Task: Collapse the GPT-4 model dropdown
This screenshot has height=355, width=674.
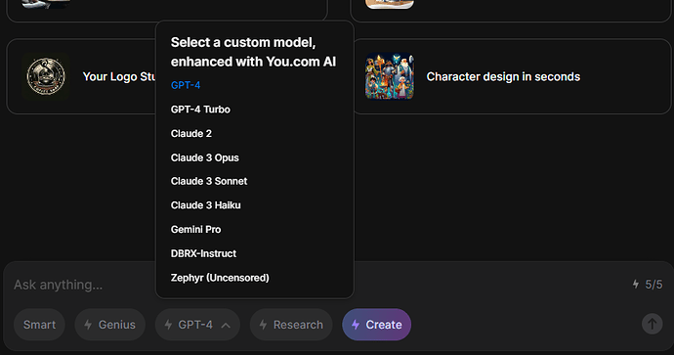Action: 197,325
